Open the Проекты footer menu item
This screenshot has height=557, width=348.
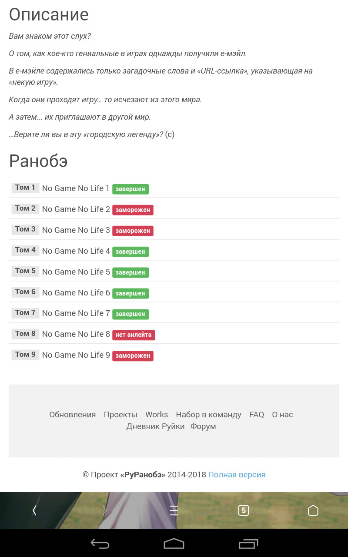[x=120, y=415]
